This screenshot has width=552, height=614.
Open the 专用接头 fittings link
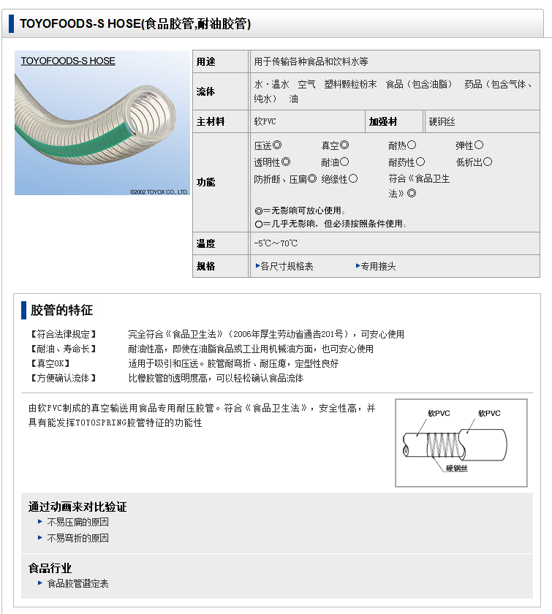[378, 267]
